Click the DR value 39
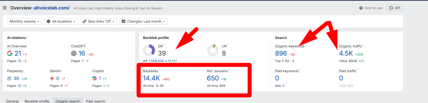 click(x=162, y=53)
